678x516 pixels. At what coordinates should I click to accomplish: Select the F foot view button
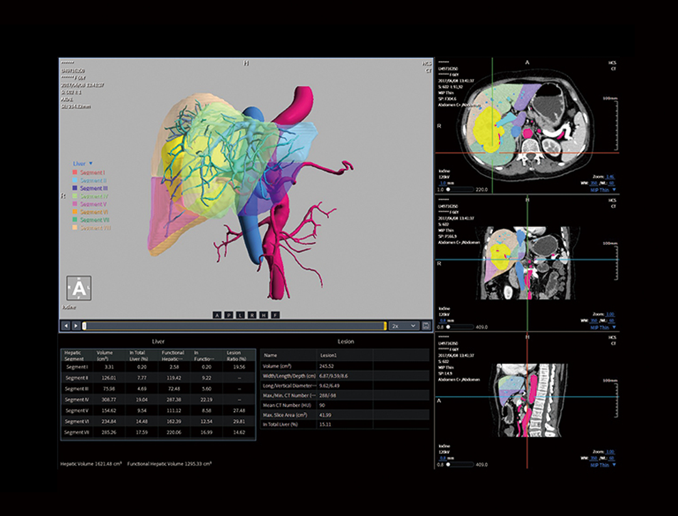click(x=275, y=315)
